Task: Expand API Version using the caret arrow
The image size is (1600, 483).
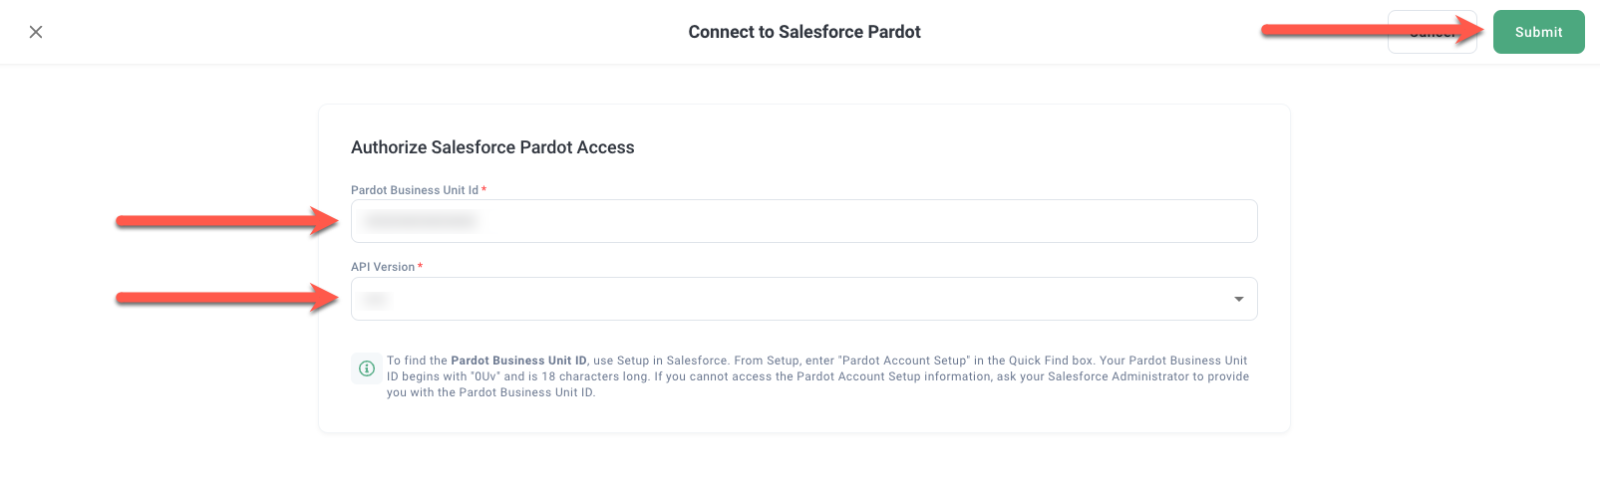Action: coord(1238,299)
